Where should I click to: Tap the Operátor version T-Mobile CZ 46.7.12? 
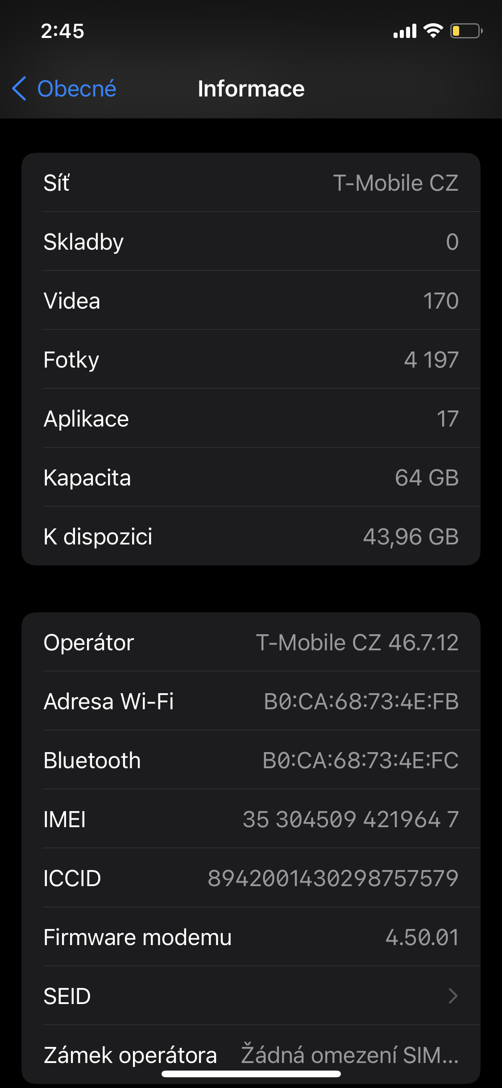[357, 642]
